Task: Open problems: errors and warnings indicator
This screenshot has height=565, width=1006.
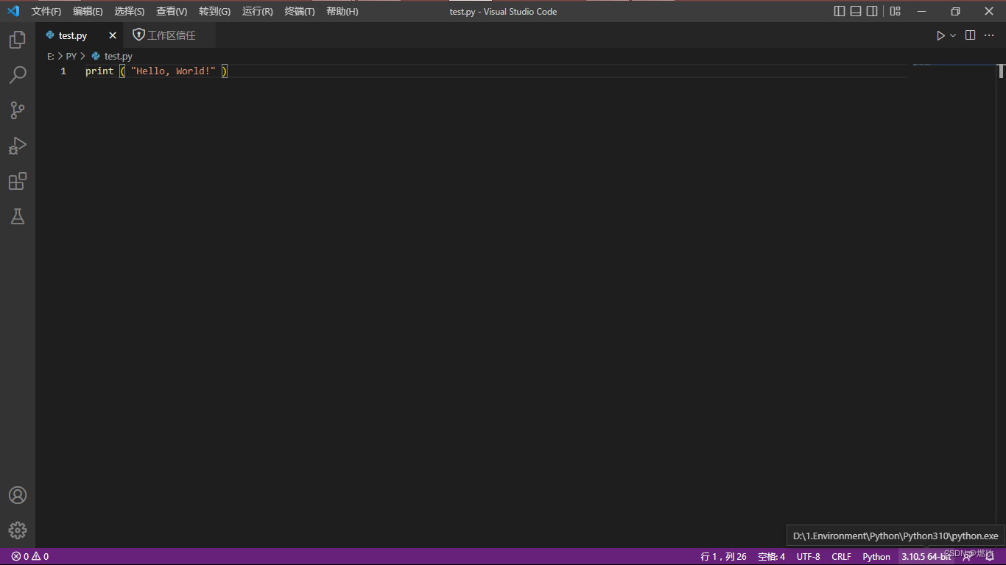Action: point(30,557)
